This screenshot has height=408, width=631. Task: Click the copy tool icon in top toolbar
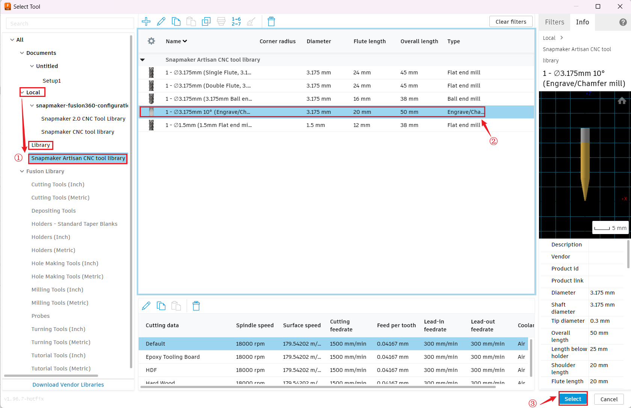(176, 21)
